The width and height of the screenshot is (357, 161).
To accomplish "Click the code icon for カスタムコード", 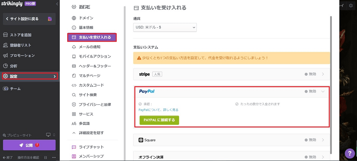I will click(74, 85).
